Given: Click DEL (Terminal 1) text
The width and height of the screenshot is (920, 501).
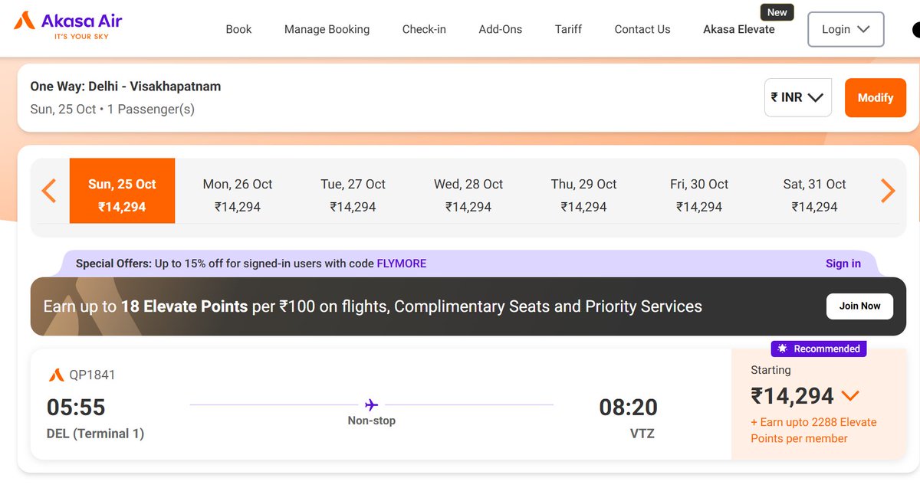Looking at the screenshot, I should coord(95,434).
